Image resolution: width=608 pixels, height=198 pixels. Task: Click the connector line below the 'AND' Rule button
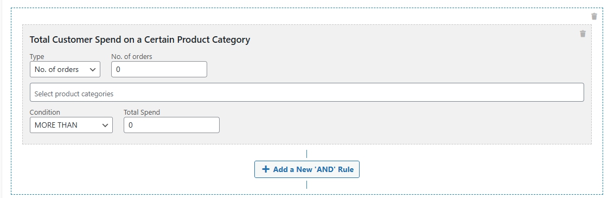pyautogui.click(x=307, y=185)
